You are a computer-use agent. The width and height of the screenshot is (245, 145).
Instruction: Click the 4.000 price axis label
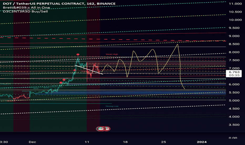(234, 117)
